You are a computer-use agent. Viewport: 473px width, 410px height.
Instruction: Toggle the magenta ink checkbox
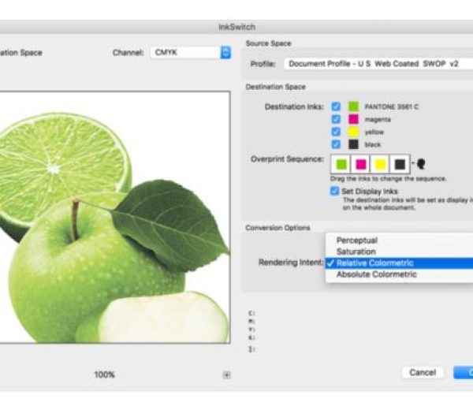point(337,119)
